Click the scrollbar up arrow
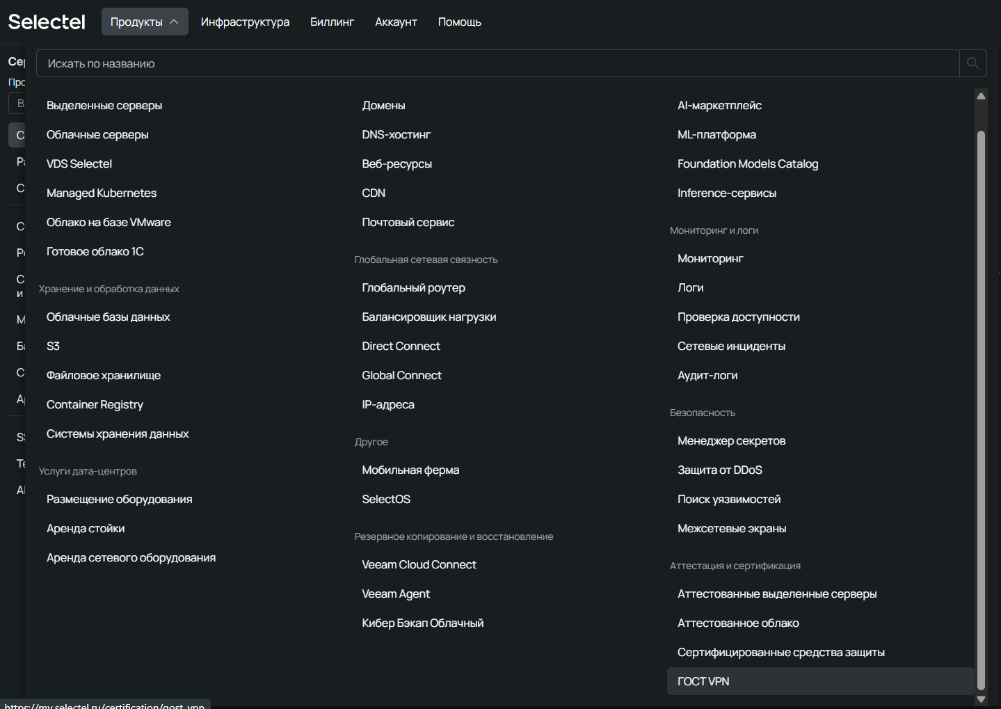The width and height of the screenshot is (1001, 709). click(x=981, y=96)
